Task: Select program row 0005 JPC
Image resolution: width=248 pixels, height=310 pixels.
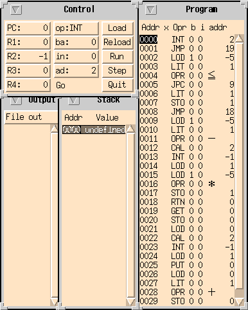Action: (187, 84)
